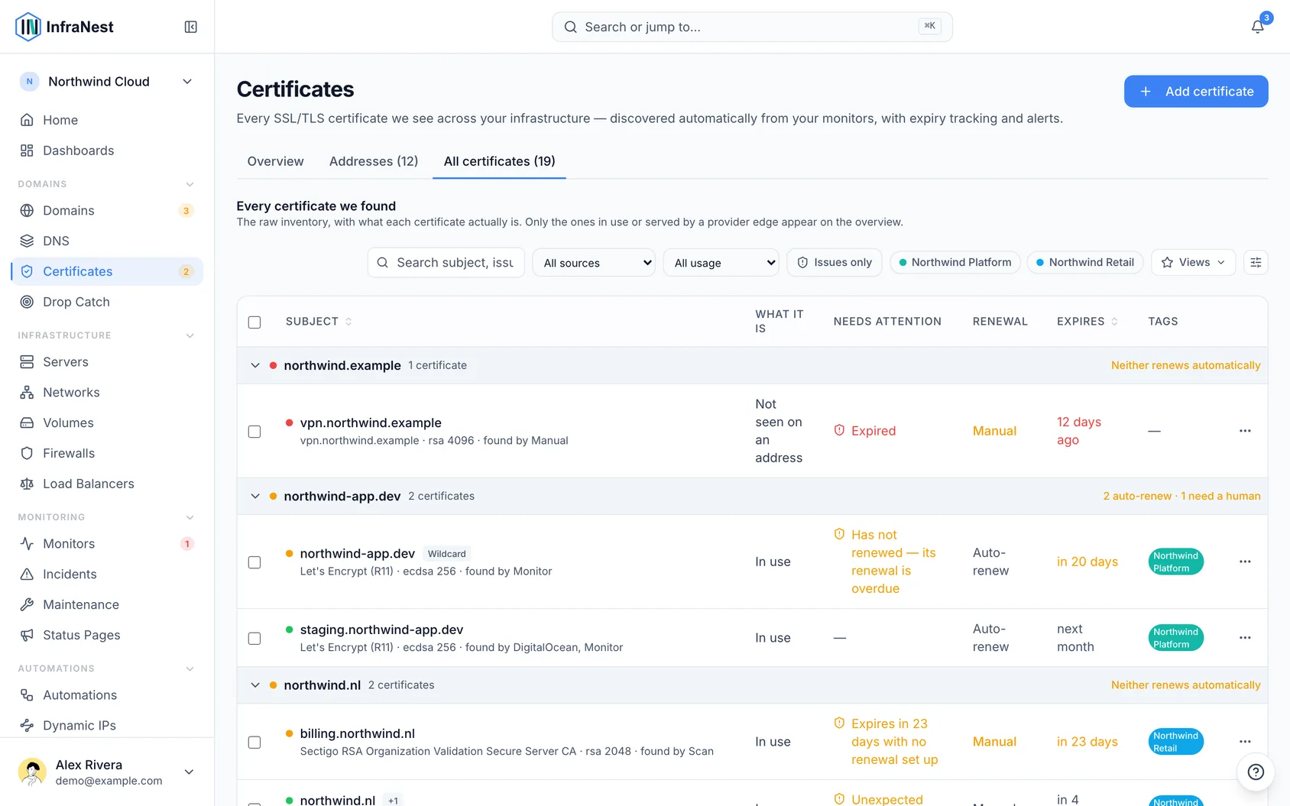The height and width of the screenshot is (806, 1290).
Task: Open Automations in the sidebar
Action: click(x=107, y=695)
